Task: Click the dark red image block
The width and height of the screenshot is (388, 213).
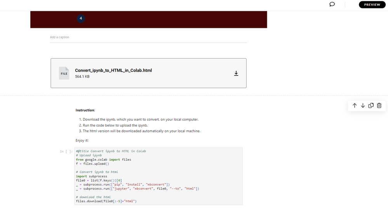Action: click(175, 20)
